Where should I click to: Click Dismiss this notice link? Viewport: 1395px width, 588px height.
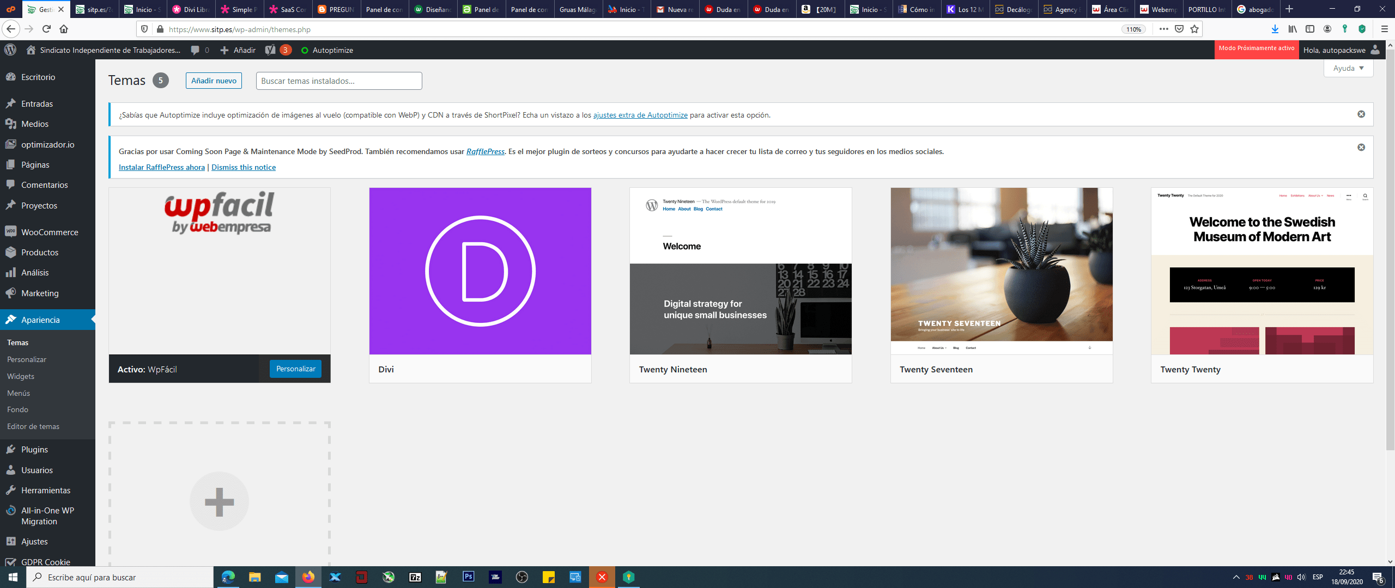(244, 167)
